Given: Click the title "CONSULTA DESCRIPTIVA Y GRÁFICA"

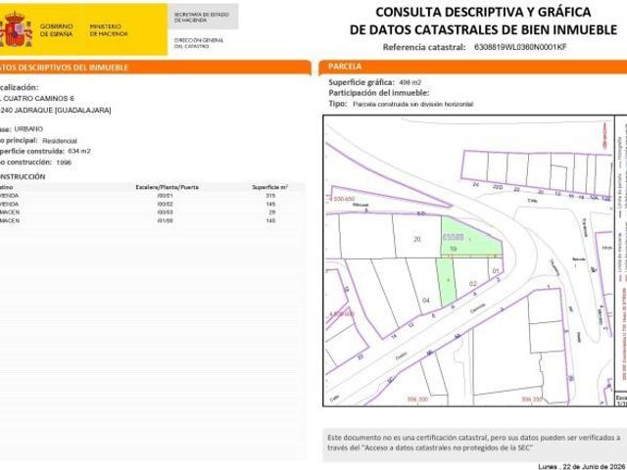Looking at the screenshot, I should [x=483, y=12].
